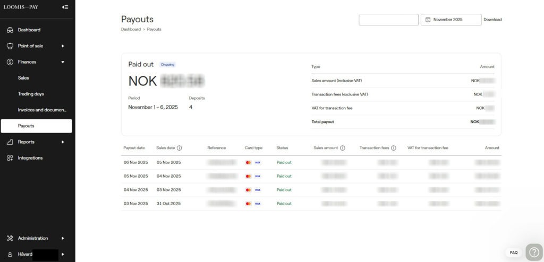The height and width of the screenshot is (262, 544).
Task: Collapse the Finances menu section
Action: pyautogui.click(x=63, y=62)
